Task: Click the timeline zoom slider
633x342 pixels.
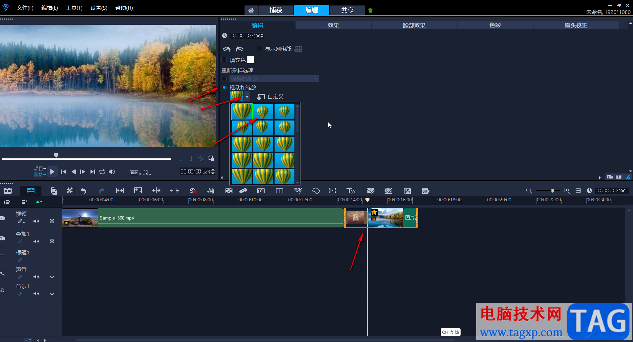Action: pos(547,190)
